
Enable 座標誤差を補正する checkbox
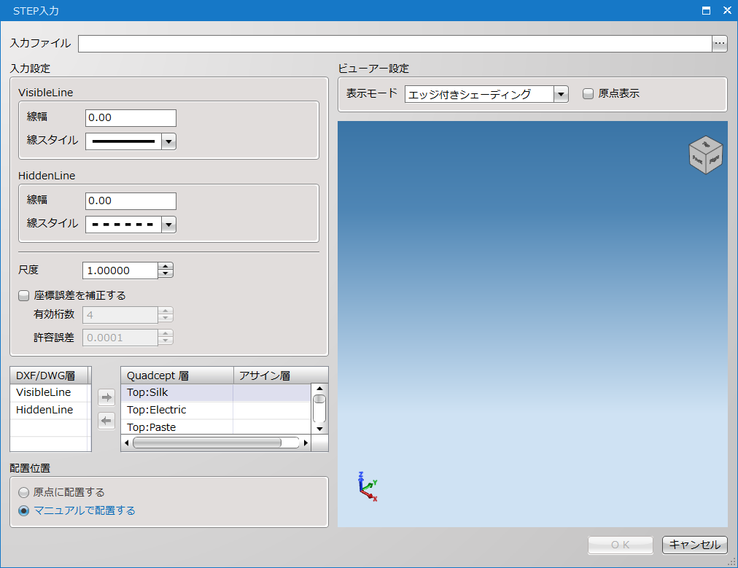[x=23, y=296]
